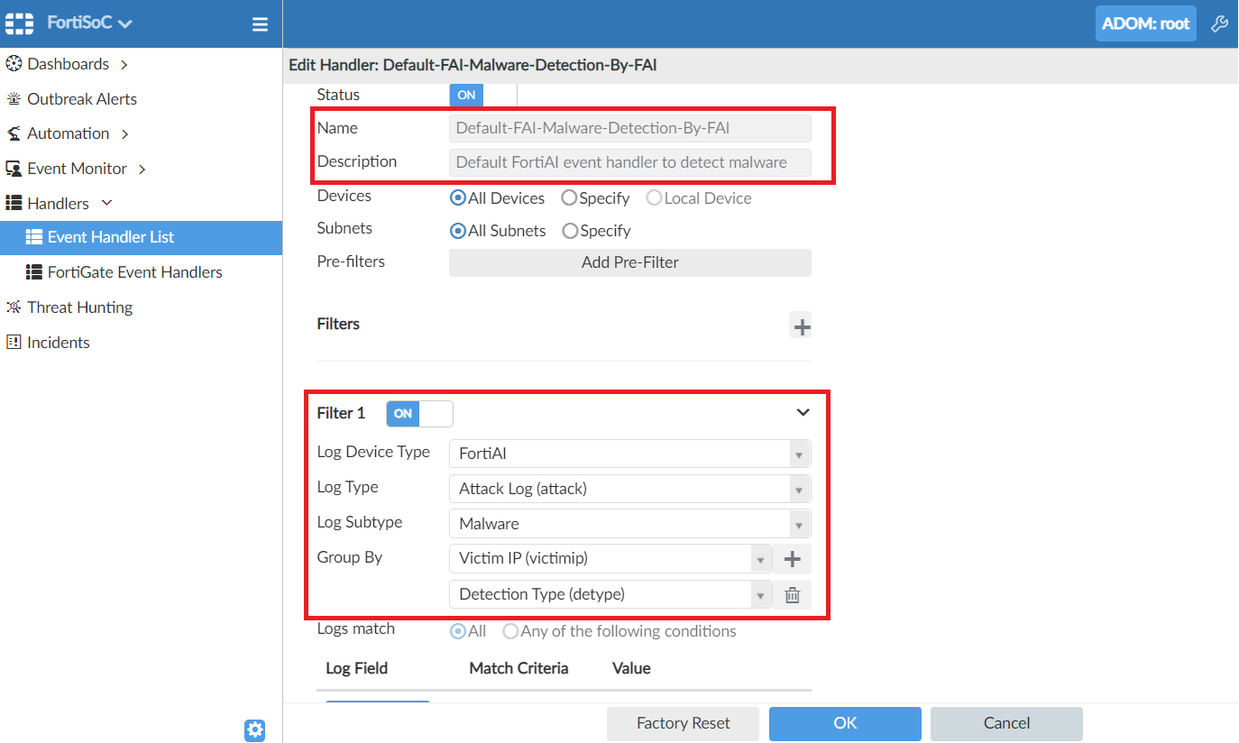Click the Add Pre-Filter button
Image resolution: width=1239 pixels, height=743 pixels.
pos(629,263)
